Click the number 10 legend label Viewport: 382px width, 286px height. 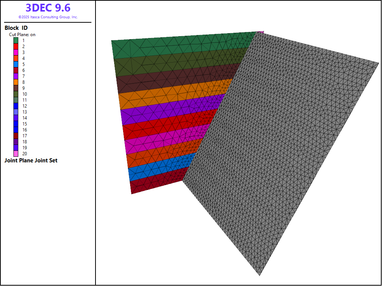click(25, 94)
